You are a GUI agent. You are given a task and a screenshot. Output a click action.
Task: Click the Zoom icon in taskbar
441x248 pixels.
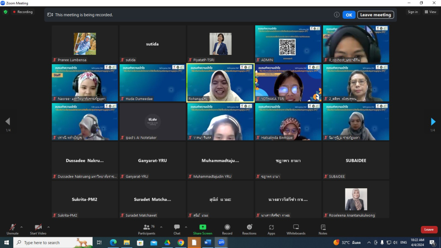(221, 243)
